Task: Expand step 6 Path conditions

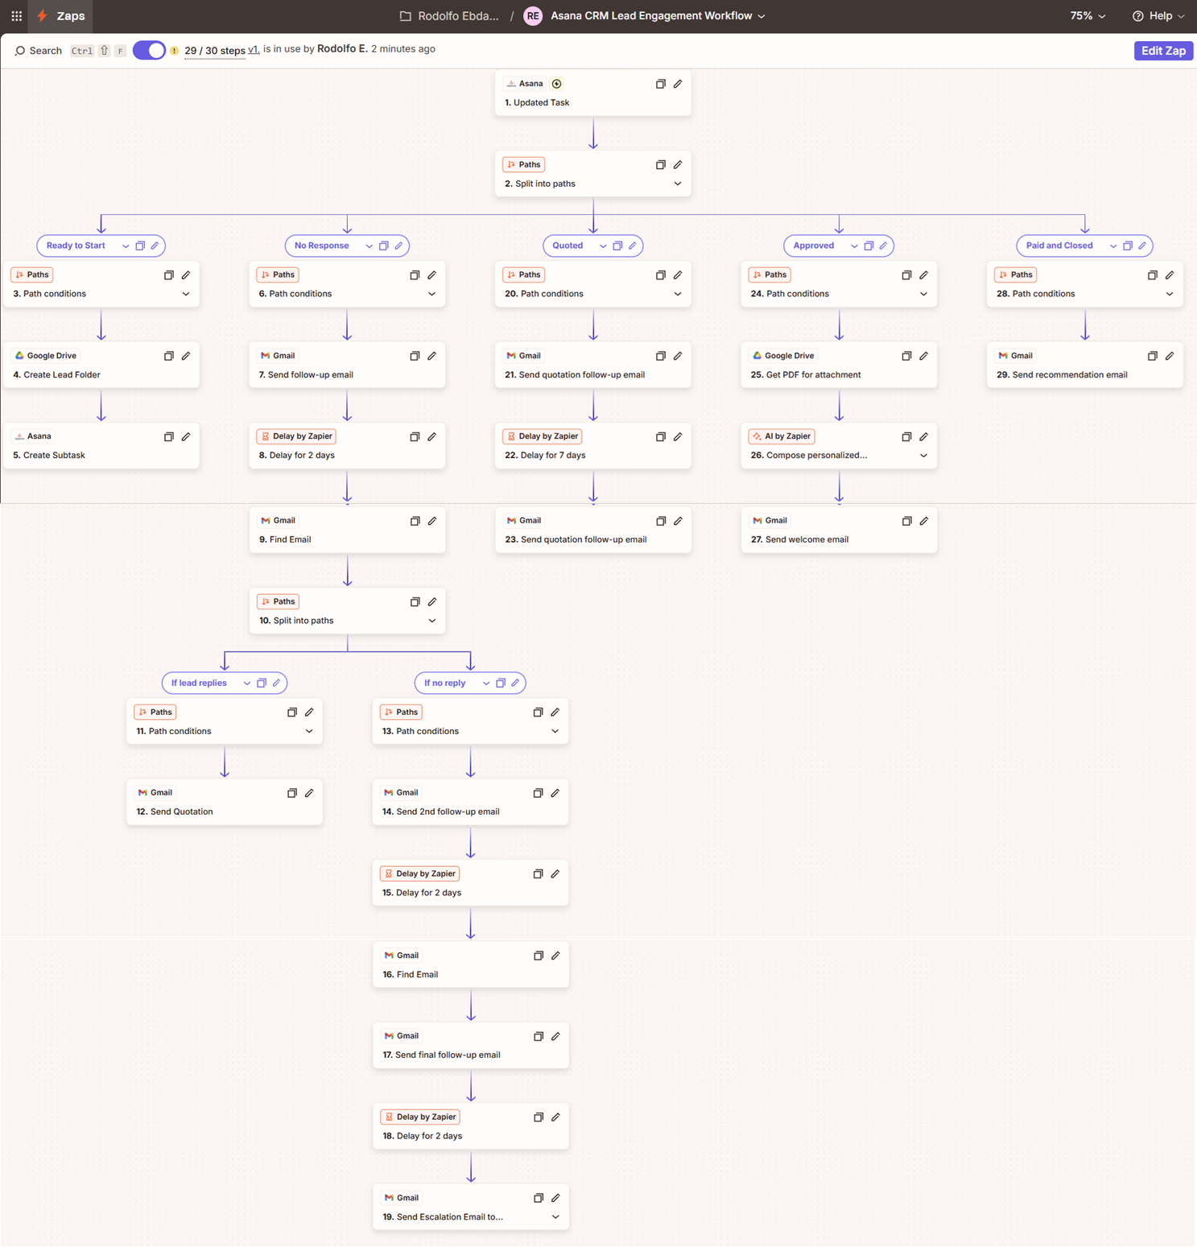Action: 432,294
